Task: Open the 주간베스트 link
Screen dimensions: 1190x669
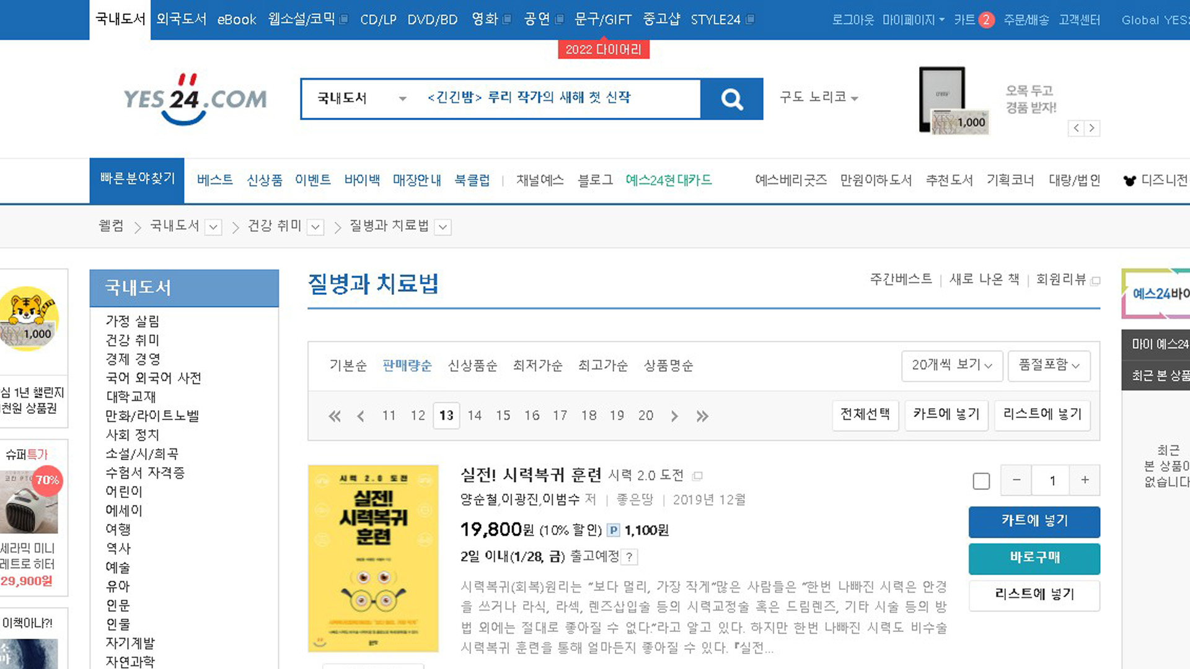Action: (901, 279)
